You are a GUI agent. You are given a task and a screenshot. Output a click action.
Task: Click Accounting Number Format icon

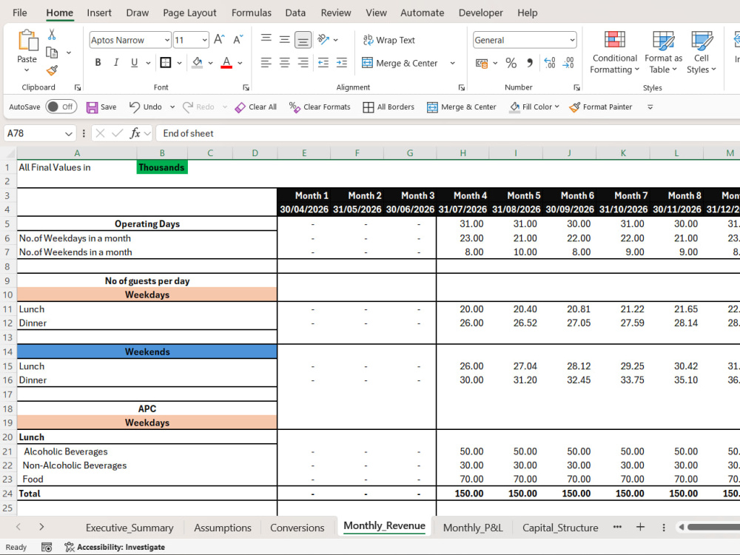(x=482, y=63)
